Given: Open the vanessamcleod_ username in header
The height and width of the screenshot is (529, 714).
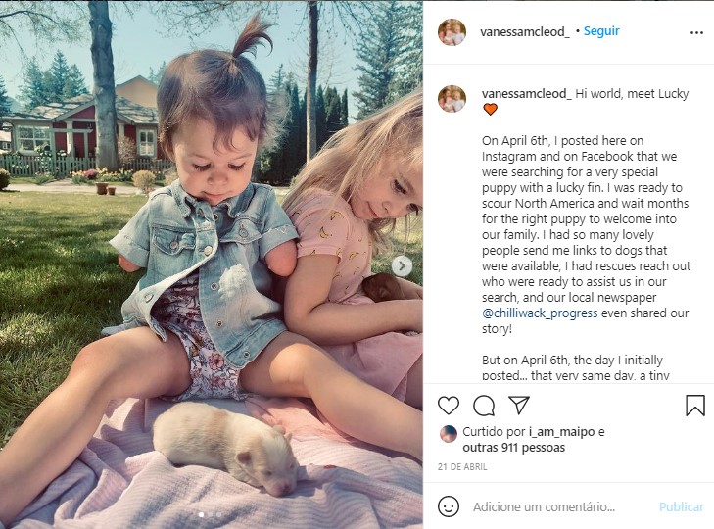Looking at the screenshot, I should 525,32.
